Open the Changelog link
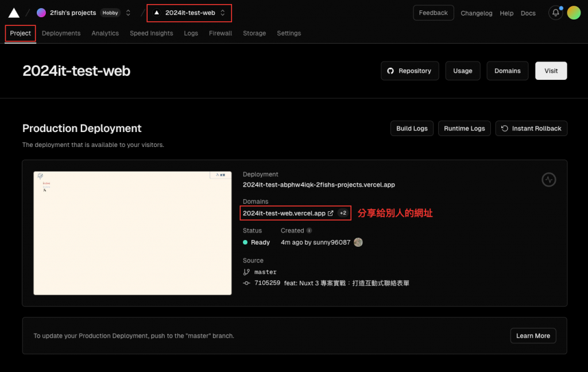 click(476, 13)
